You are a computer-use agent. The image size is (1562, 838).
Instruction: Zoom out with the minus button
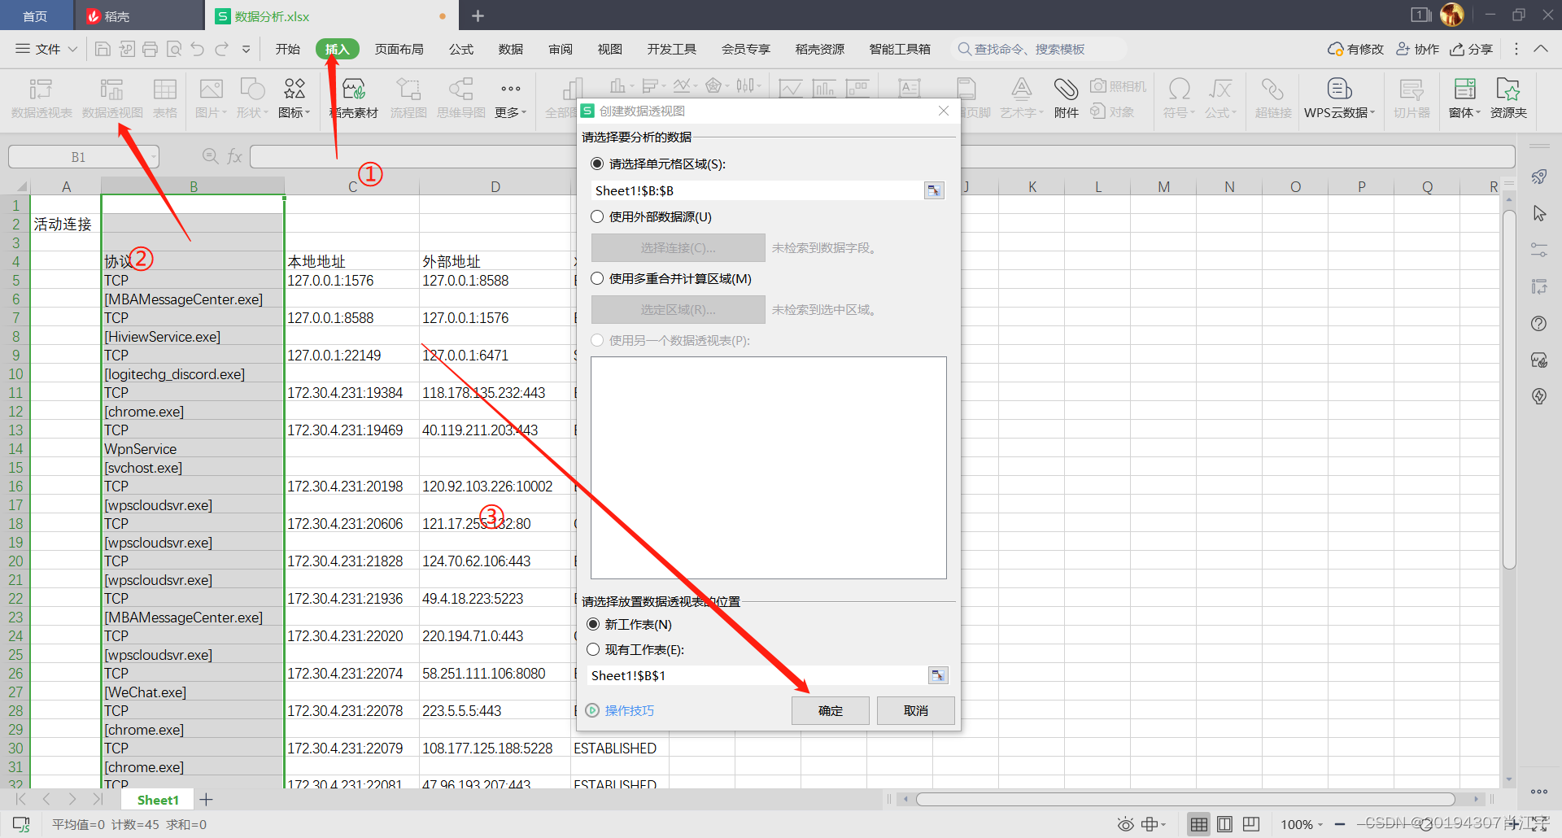pyautogui.click(x=1339, y=824)
